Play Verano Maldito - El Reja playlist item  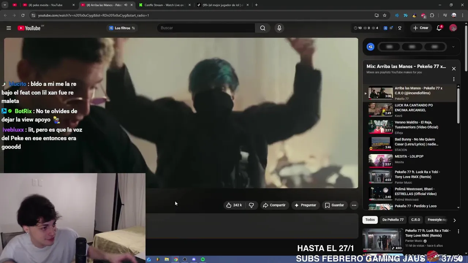pyautogui.click(x=411, y=127)
